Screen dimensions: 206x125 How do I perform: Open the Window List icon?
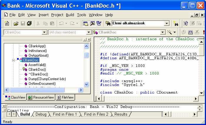pyautogui.click(x=99, y=23)
